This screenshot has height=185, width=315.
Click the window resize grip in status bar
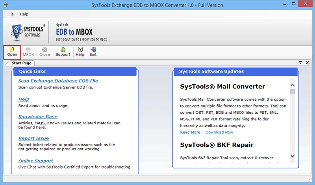coord(309,179)
